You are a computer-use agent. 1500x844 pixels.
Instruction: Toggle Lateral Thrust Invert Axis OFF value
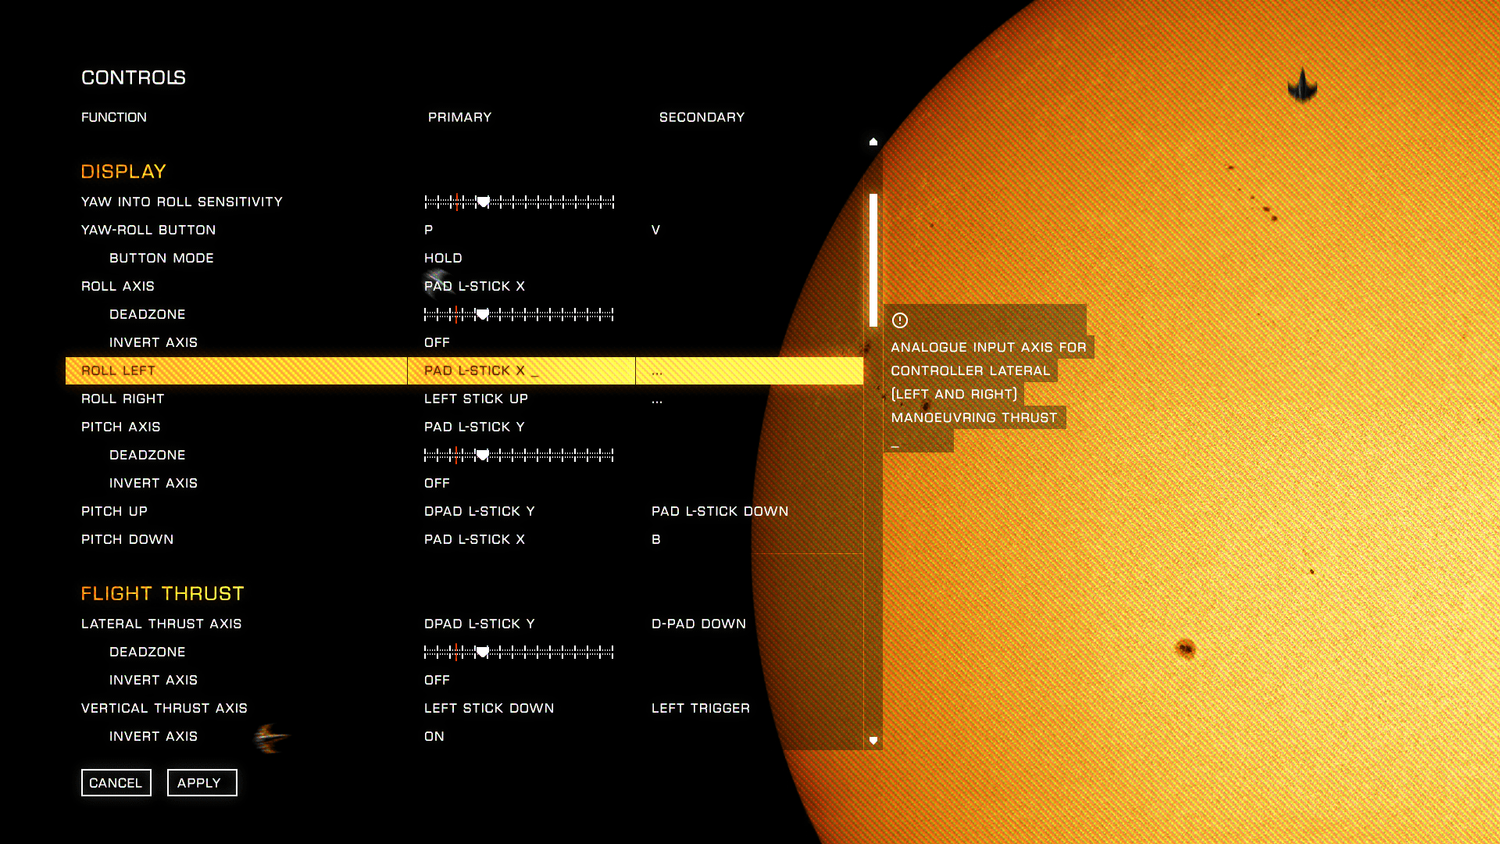coord(437,680)
